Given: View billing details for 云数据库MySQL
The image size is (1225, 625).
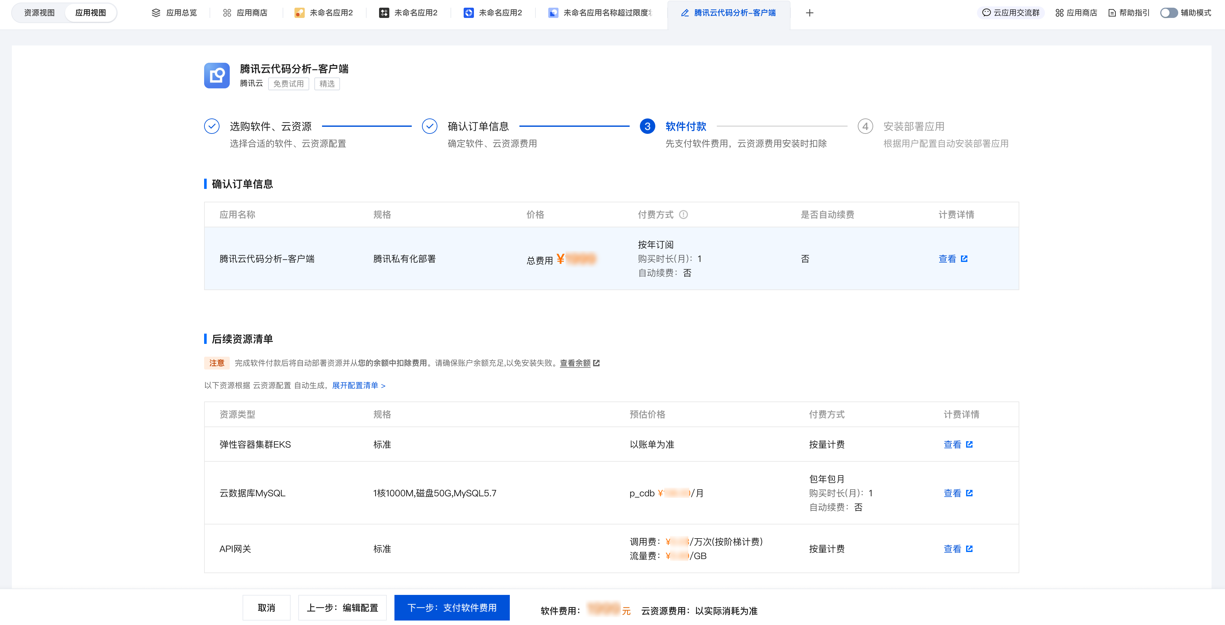Looking at the screenshot, I should coord(952,493).
